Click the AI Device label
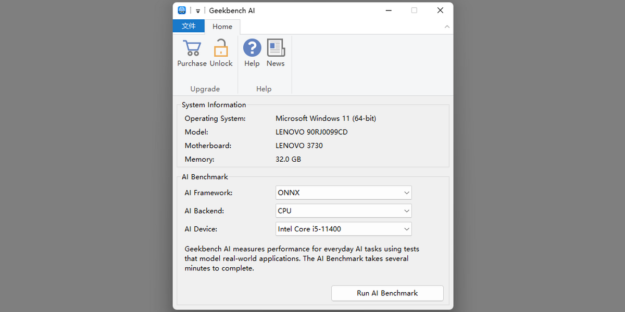 [x=201, y=229]
